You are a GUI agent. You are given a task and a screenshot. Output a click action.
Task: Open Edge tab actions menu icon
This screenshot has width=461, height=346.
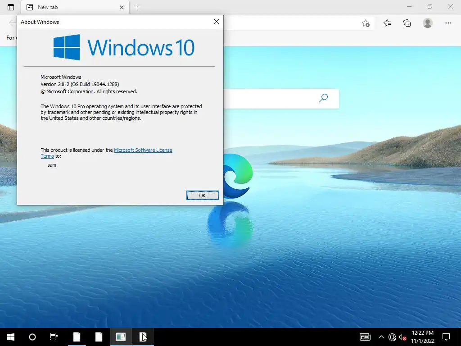11,7
